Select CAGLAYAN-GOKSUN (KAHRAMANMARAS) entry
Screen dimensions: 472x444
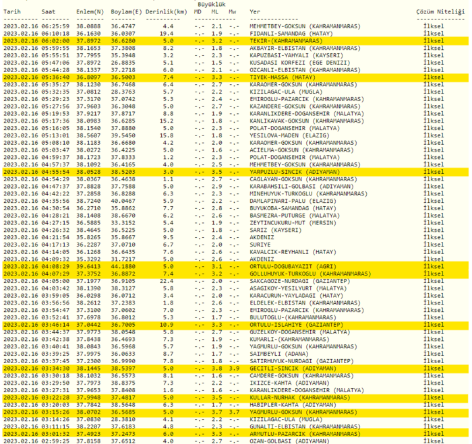303,179
